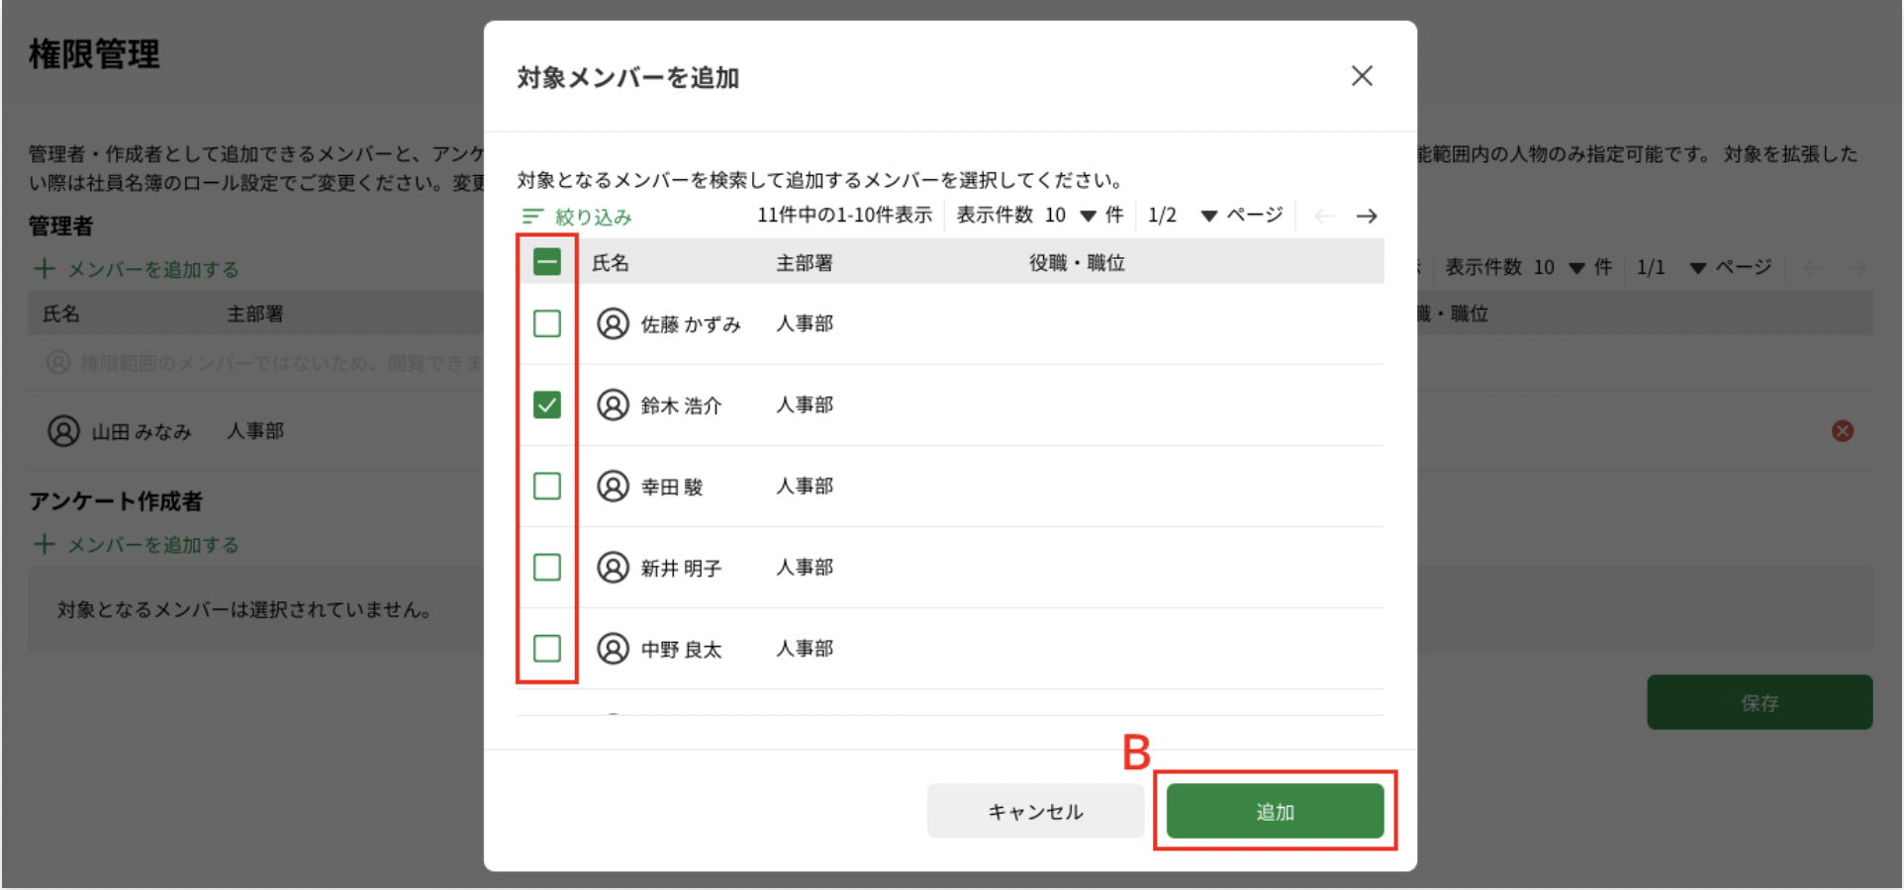Click the 追加 button to add members
1904x890 pixels.
click(1275, 810)
